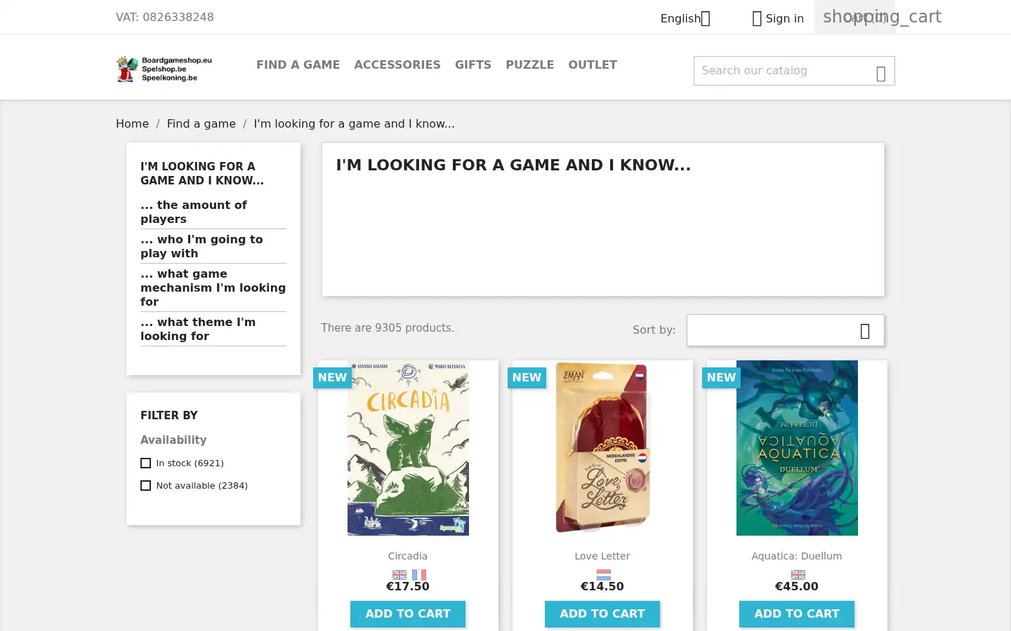The width and height of the screenshot is (1011, 631).
Task: Click the English flag under Aquatica: Duellum
Action: click(x=798, y=574)
